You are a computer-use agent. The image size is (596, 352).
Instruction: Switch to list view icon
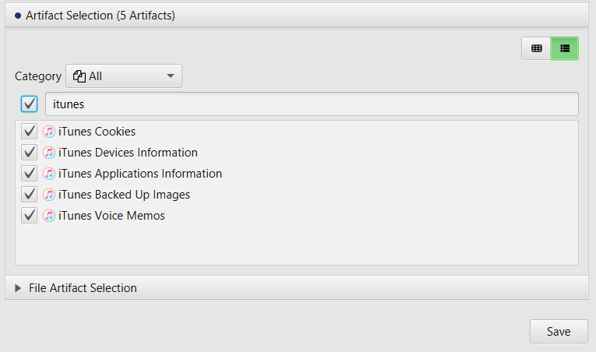pyautogui.click(x=565, y=48)
